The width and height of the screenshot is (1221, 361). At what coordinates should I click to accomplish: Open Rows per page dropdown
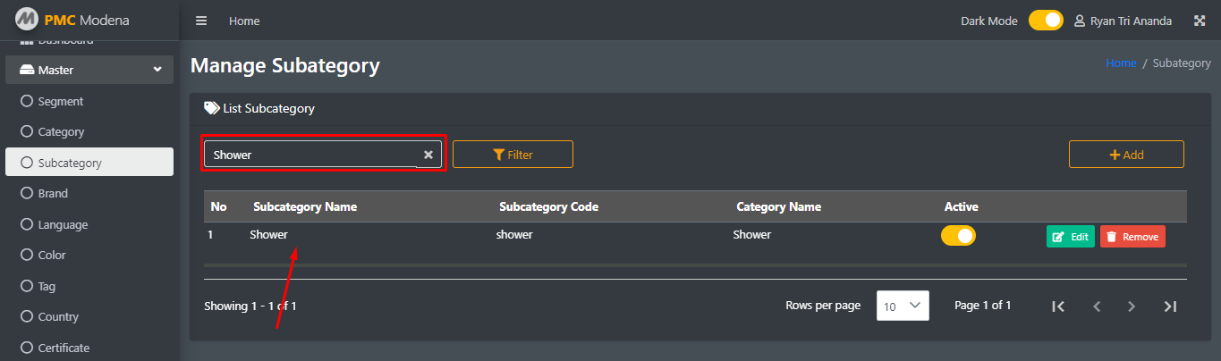(x=903, y=306)
